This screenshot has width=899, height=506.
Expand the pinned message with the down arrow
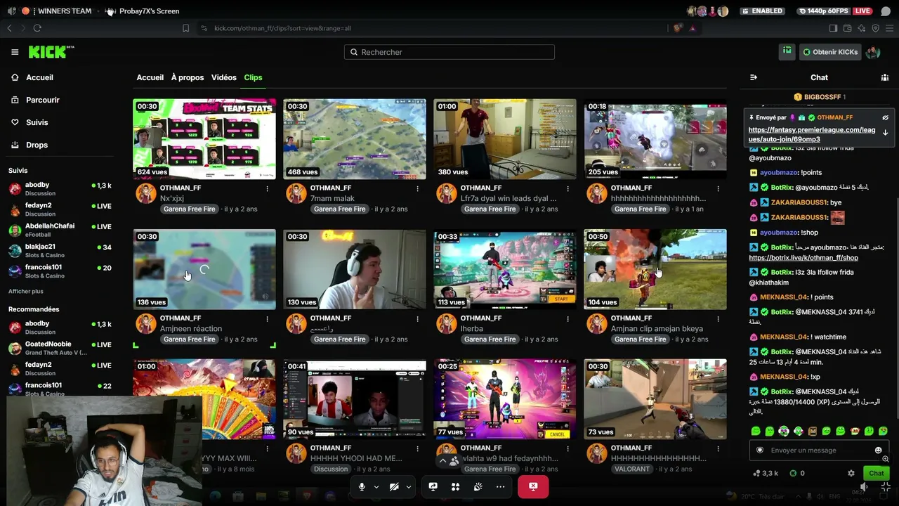[x=886, y=132]
